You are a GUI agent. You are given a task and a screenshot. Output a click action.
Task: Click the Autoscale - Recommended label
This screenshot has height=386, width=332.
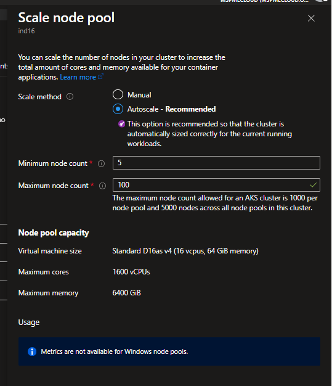pos(171,109)
